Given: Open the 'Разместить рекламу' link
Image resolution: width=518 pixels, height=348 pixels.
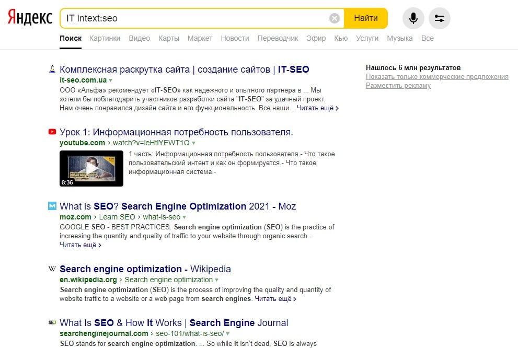Looking at the screenshot, I should (398, 86).
